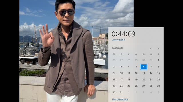The width and height of the screenshot is (183, 102).
Task: Select day 7 in the calendar
Action: click(151, 67)
